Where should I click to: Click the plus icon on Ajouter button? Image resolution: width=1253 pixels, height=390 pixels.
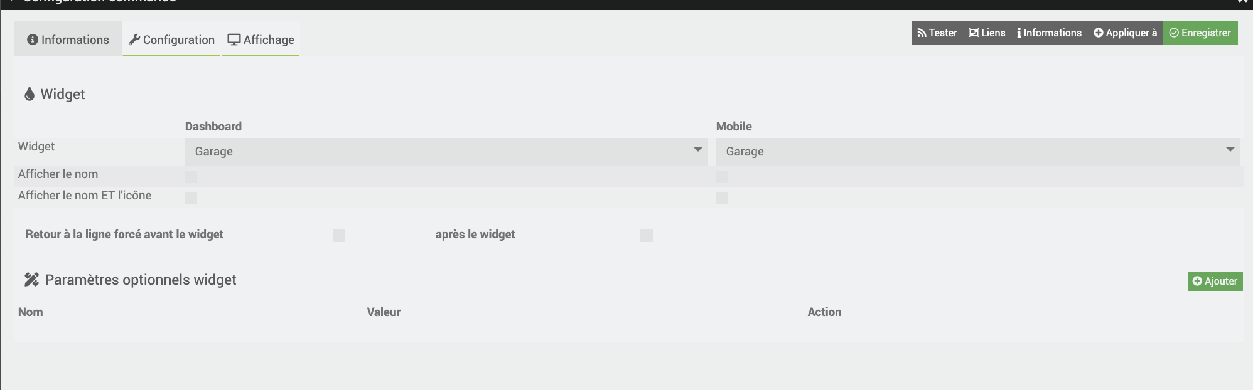1197,282
